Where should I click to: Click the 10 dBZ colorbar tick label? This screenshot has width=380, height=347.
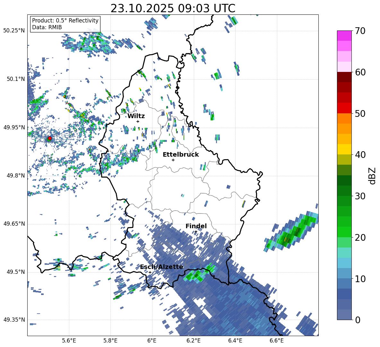pyautogui.click(x=360, y=279)
